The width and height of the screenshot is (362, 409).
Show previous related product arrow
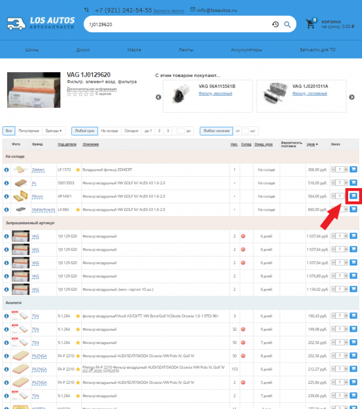point(158,97)
